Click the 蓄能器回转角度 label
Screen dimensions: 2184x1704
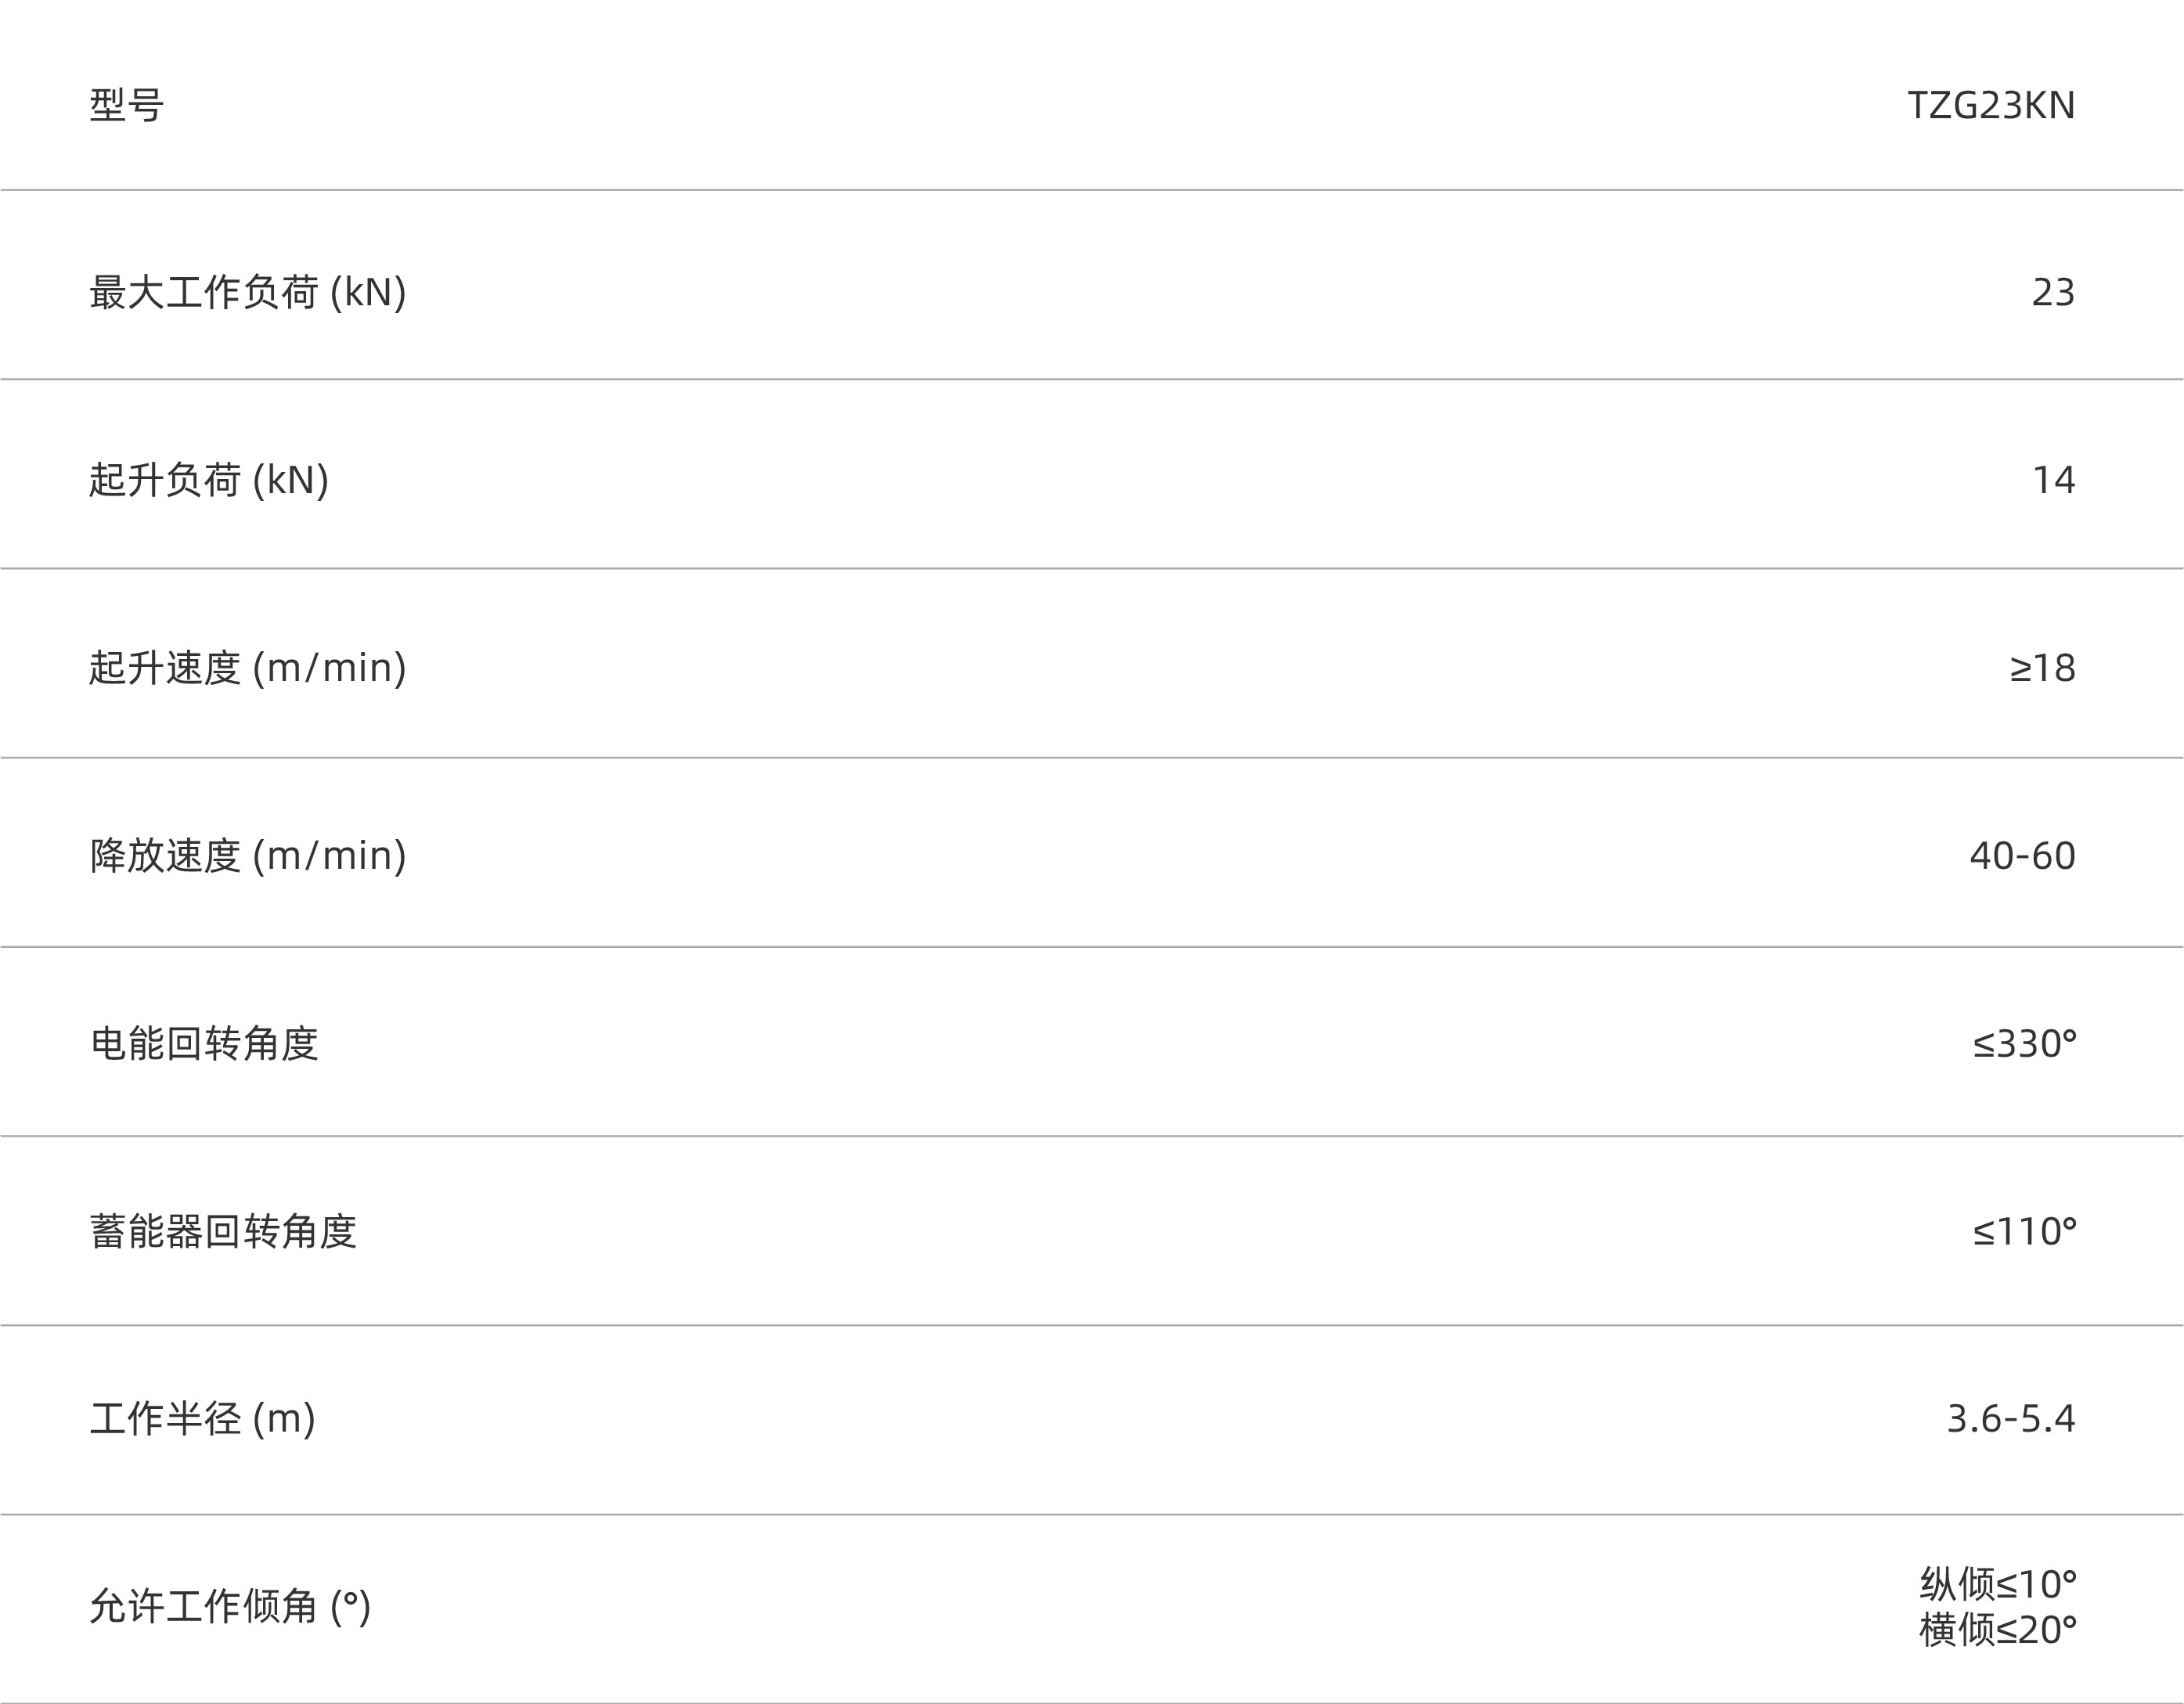tap(223, 1231)
